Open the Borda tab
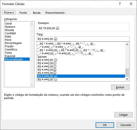The height and width of the screenshot is (130, 137). (x=37, y=13)
